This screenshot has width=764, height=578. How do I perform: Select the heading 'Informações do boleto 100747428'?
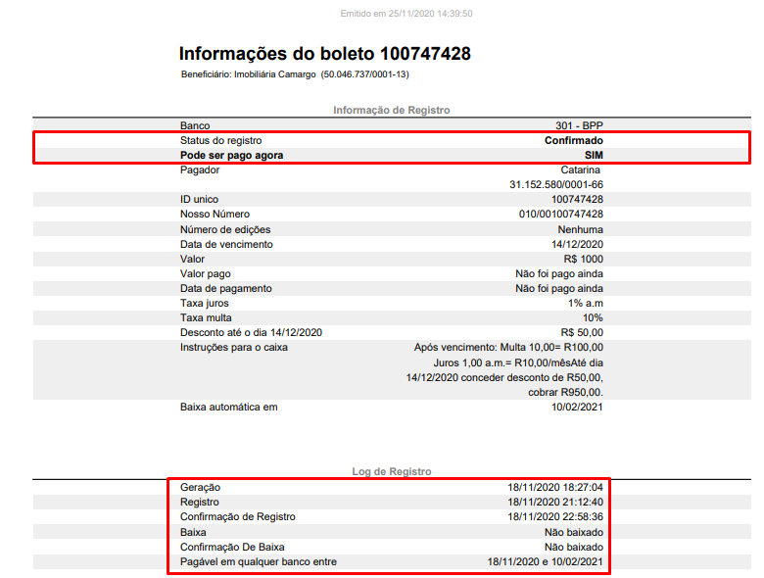click(325, 54)
